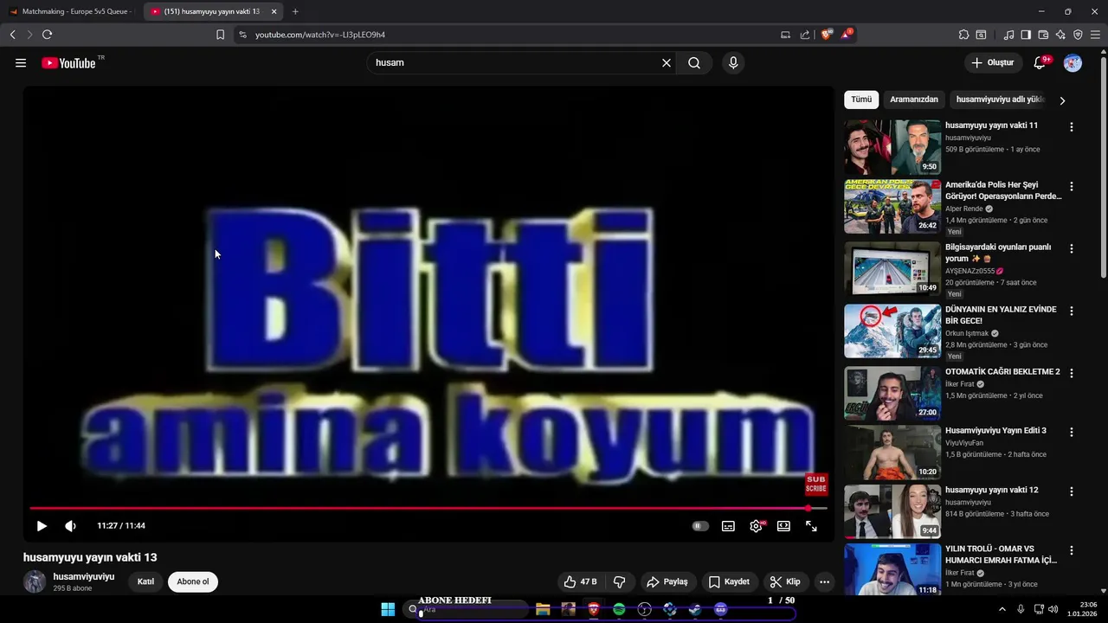Image resolution: width=1108 pixels, height=623 pixels.
Task: Open Brave Rewards triangle icon
Action: coord(847,34)
